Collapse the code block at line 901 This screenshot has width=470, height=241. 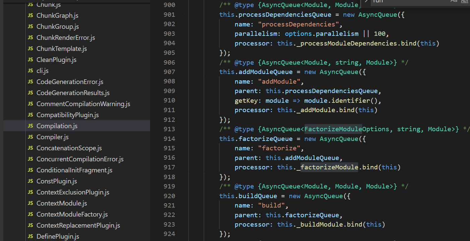pos(182,15)
